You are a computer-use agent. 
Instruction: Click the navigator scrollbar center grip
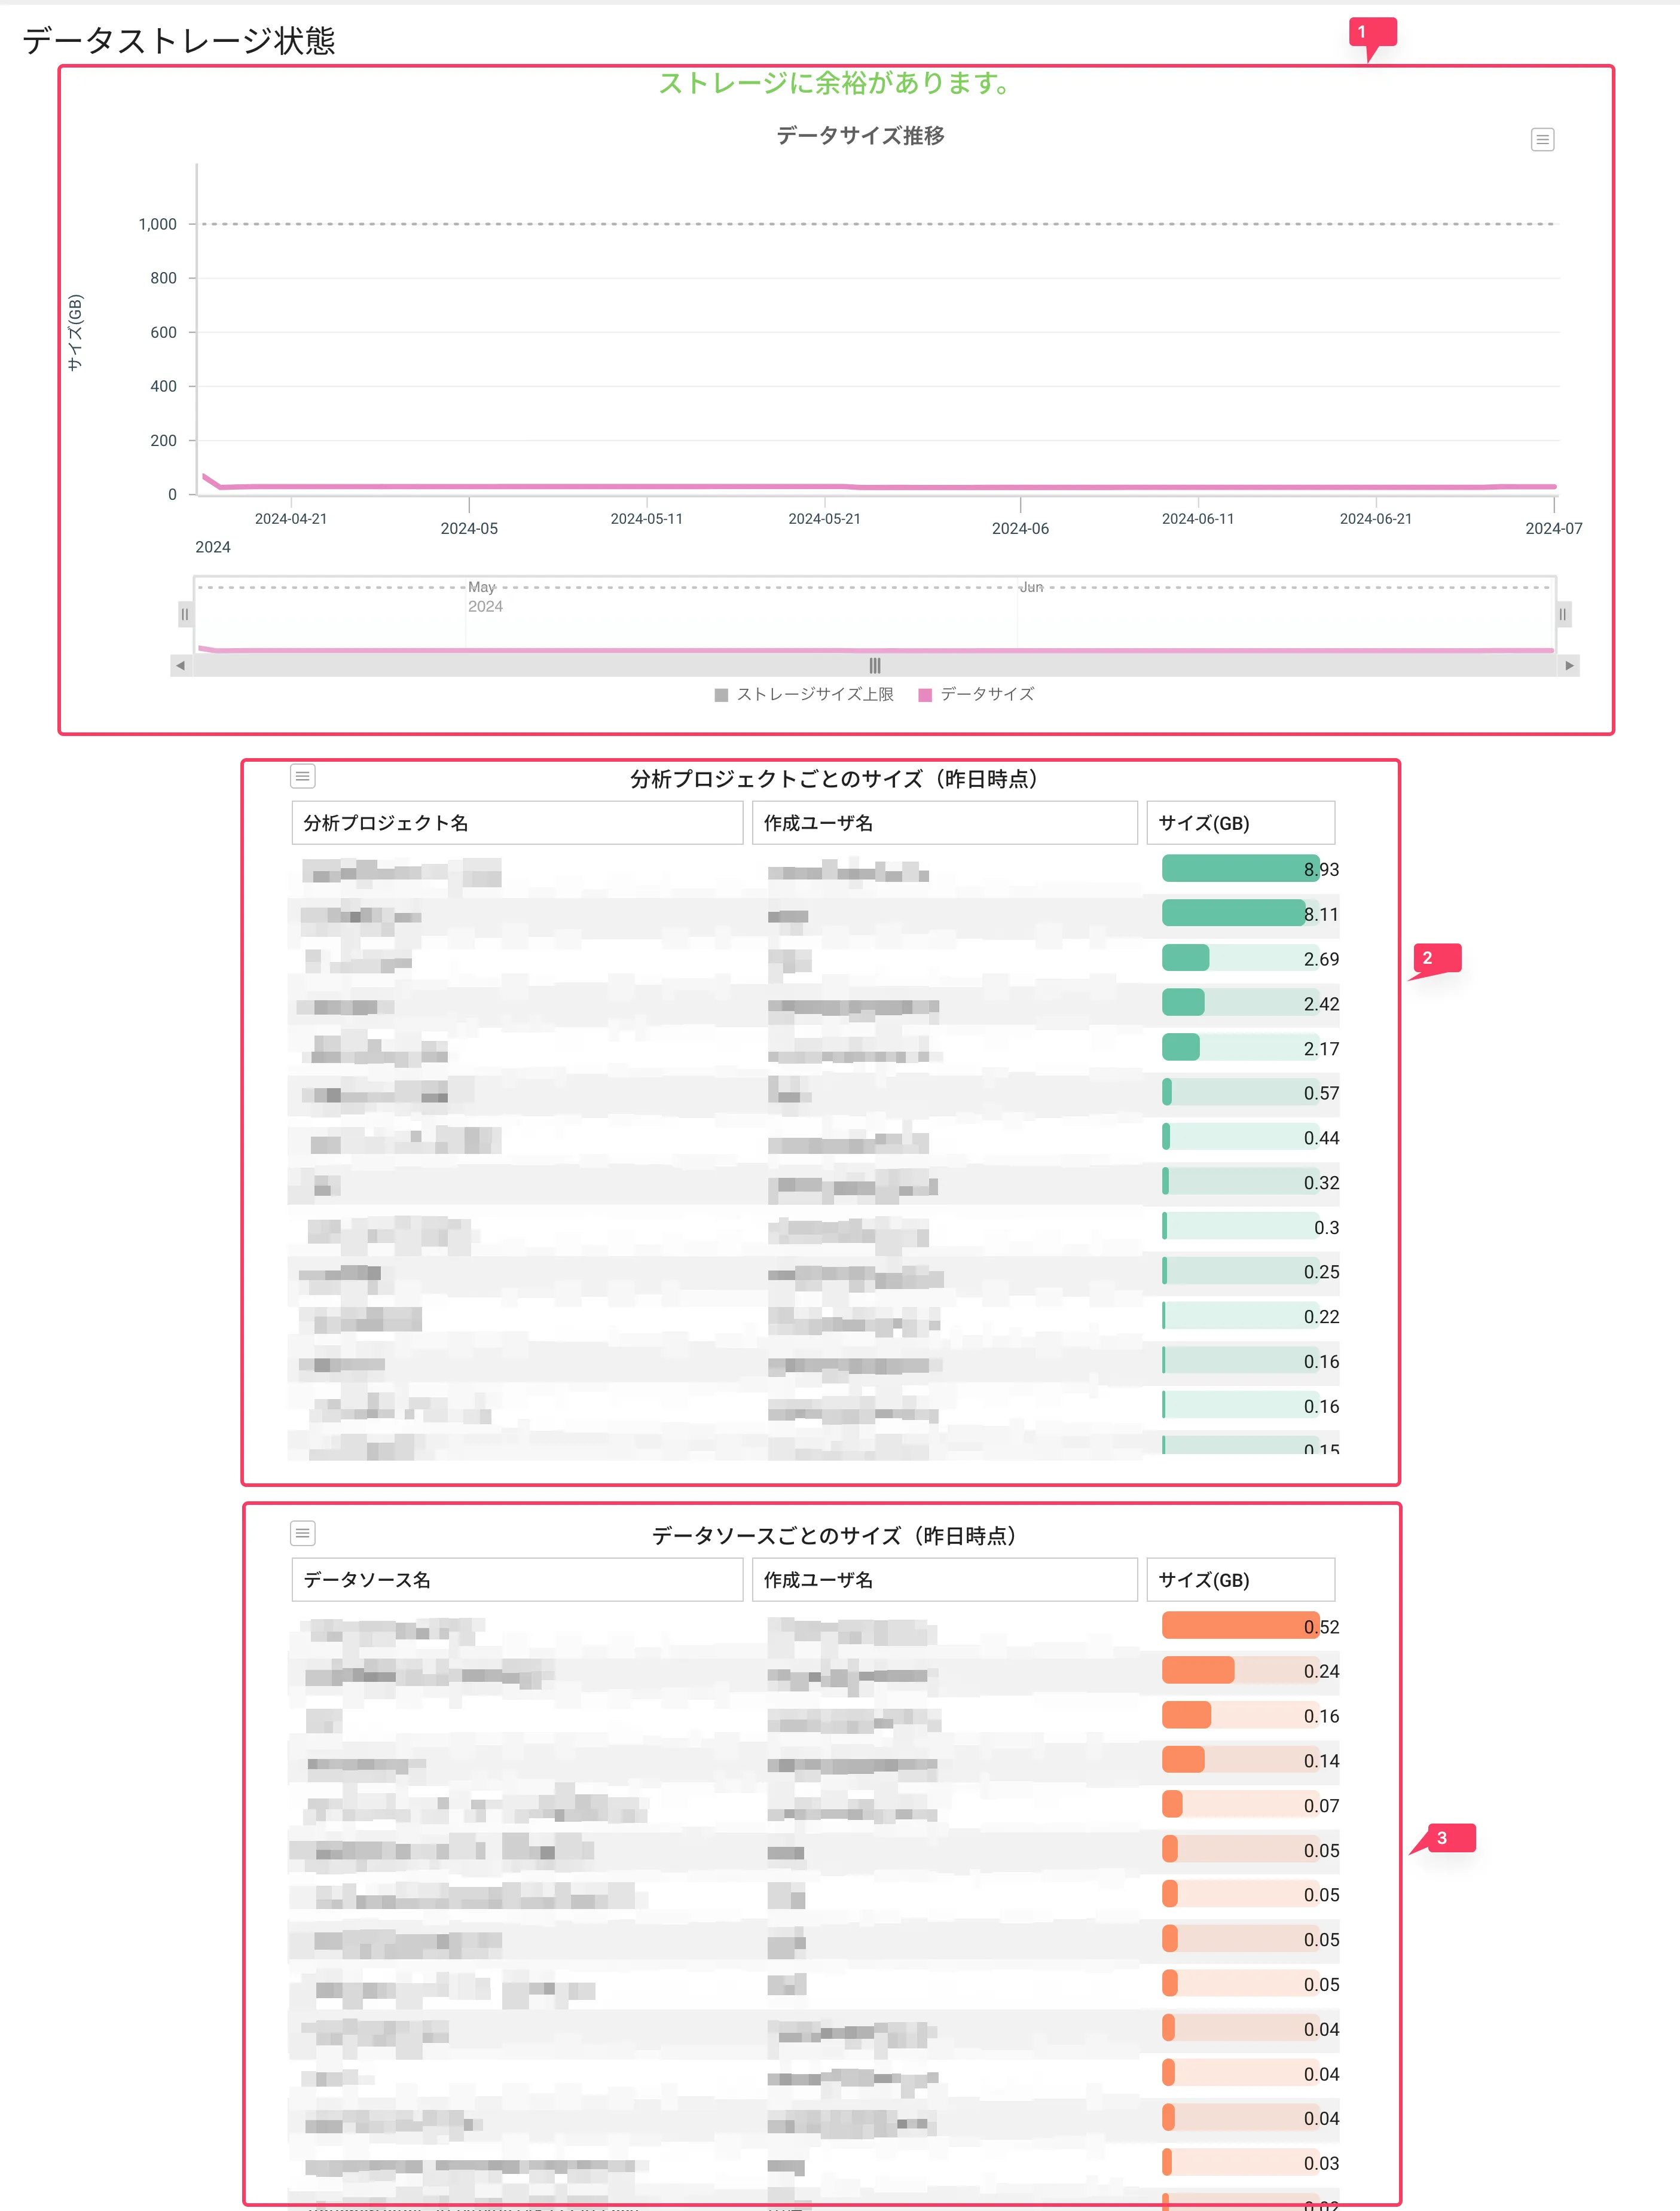pyautogui.click(x=875, y=665)
